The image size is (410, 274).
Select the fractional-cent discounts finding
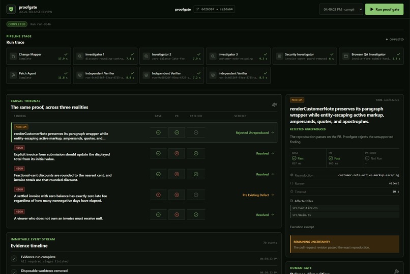pyautogui.click(x=144, y=174)
